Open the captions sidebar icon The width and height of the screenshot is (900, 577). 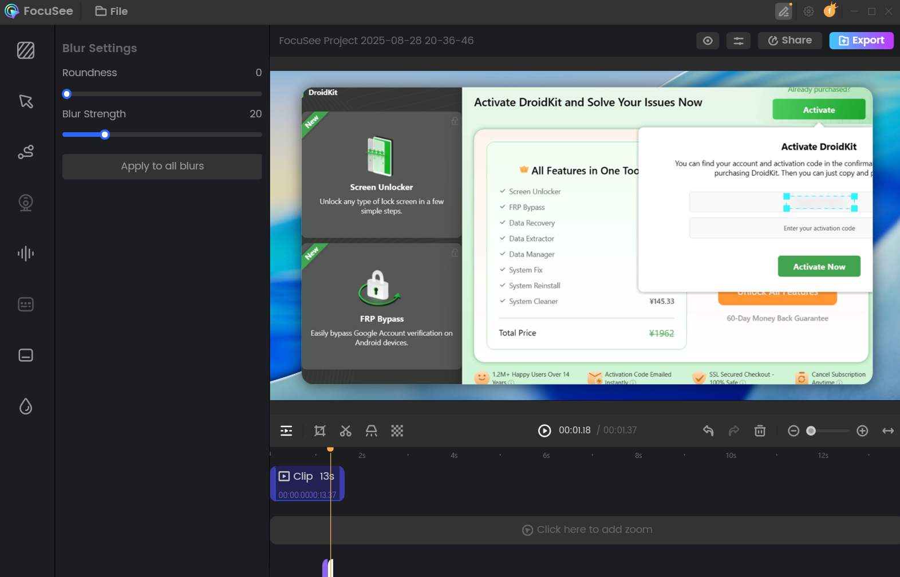tap(26, 304)
